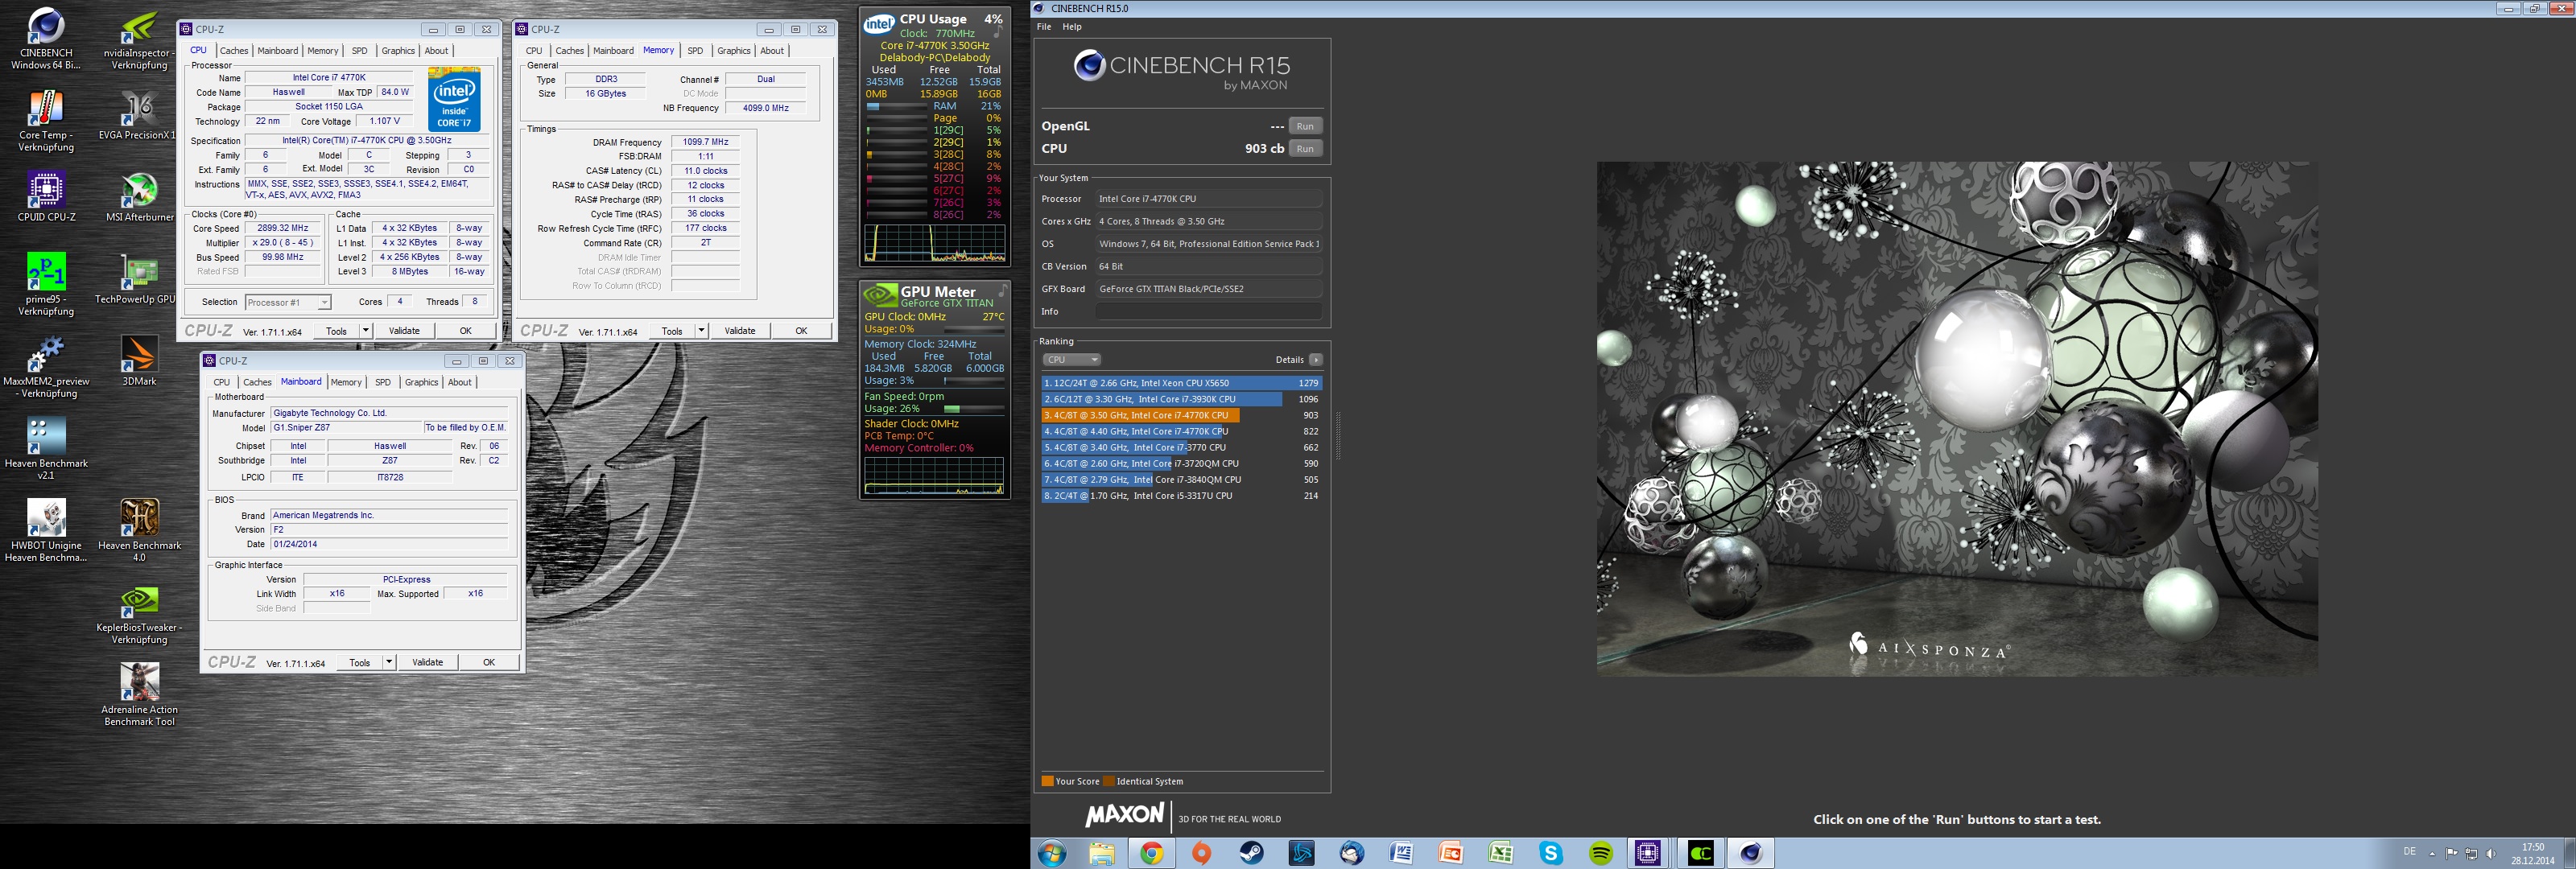Expand ranking Details arrow in Cinebench

pos(1316,360)
